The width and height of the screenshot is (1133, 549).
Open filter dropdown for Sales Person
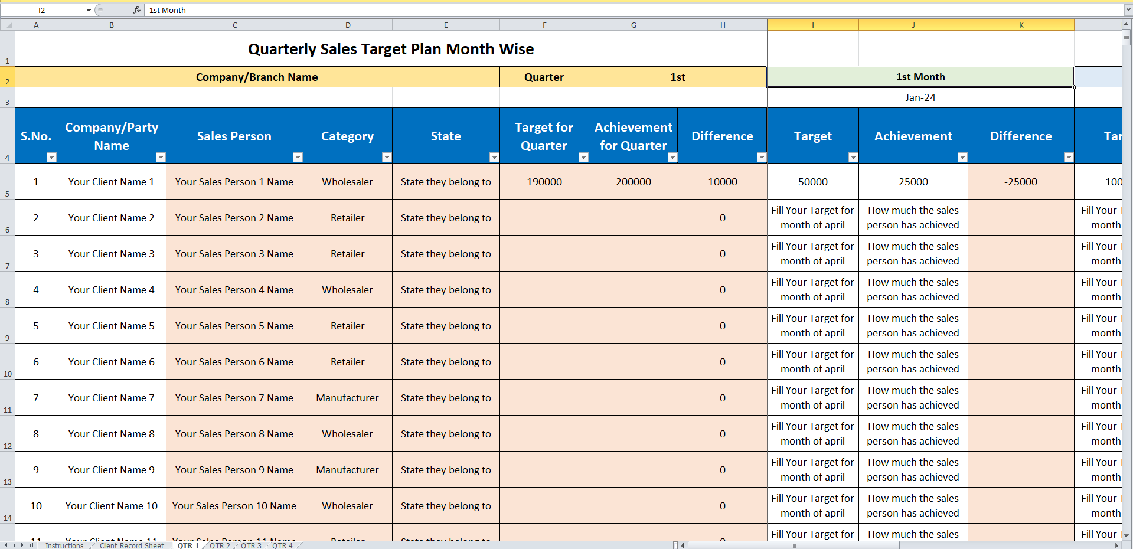tap(298, 157)
